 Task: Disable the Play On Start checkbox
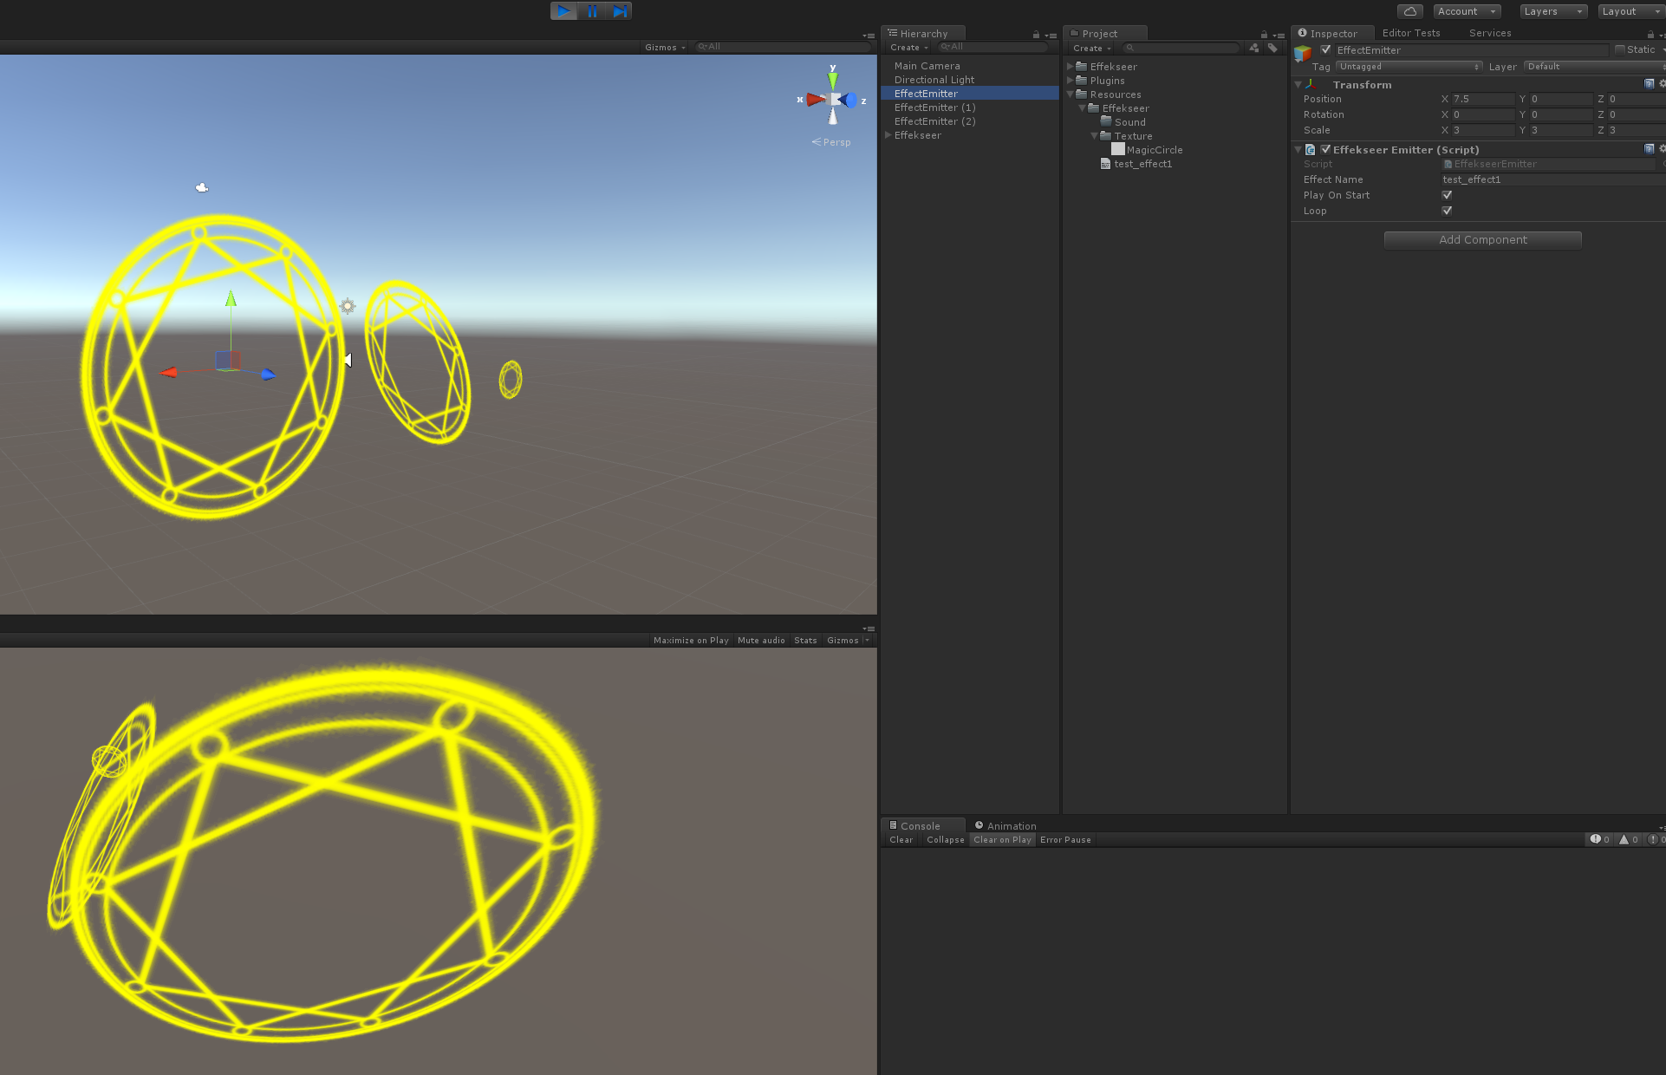point(1446,194)
